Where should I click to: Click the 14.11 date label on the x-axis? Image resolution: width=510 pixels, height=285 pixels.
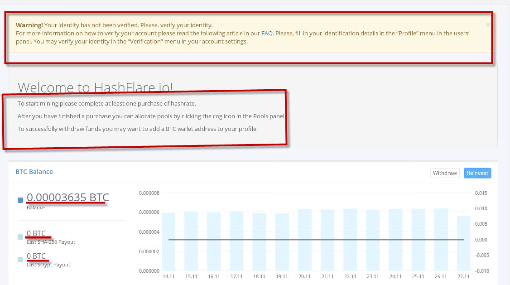pyautogui.click(x=168, y=276)
